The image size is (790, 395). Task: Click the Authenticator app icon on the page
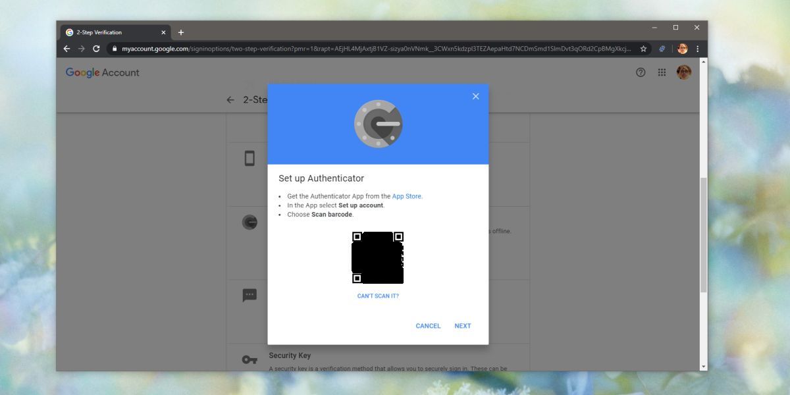[249, 222]
